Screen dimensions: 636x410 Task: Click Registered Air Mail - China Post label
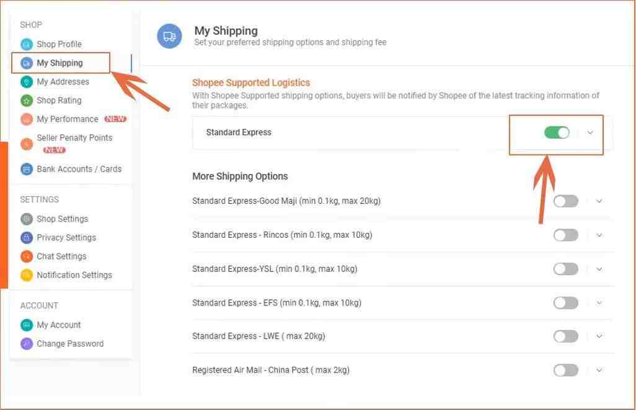(x=271, y=370)
